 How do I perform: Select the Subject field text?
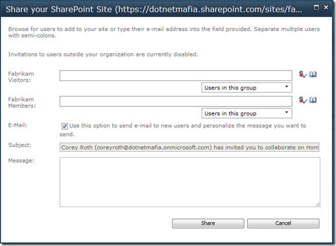point(189,147)
